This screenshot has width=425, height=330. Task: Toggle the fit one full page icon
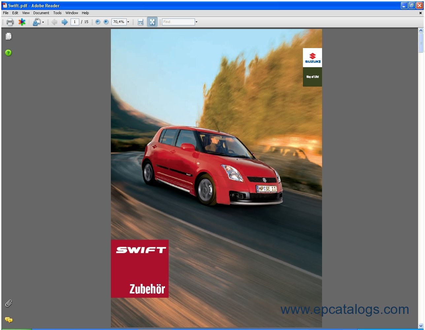152,22
